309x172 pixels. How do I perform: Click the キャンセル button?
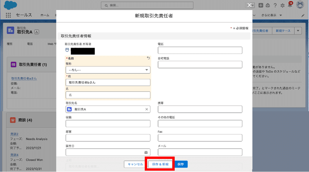[x=135, y=164]
